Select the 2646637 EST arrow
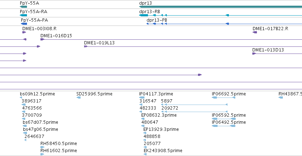302x156 pixels. tap(25, 140)
